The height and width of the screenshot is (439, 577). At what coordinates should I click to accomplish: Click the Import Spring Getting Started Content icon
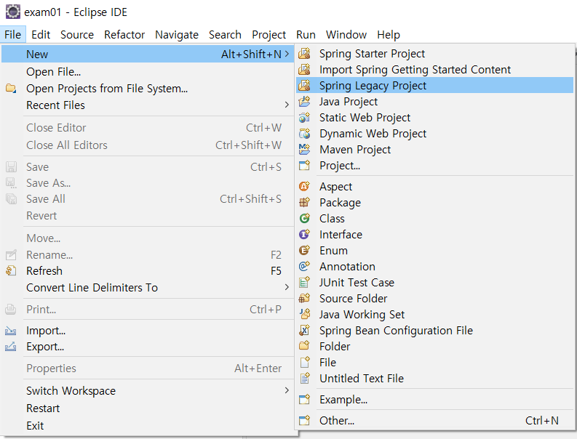[x=304, y=70]
